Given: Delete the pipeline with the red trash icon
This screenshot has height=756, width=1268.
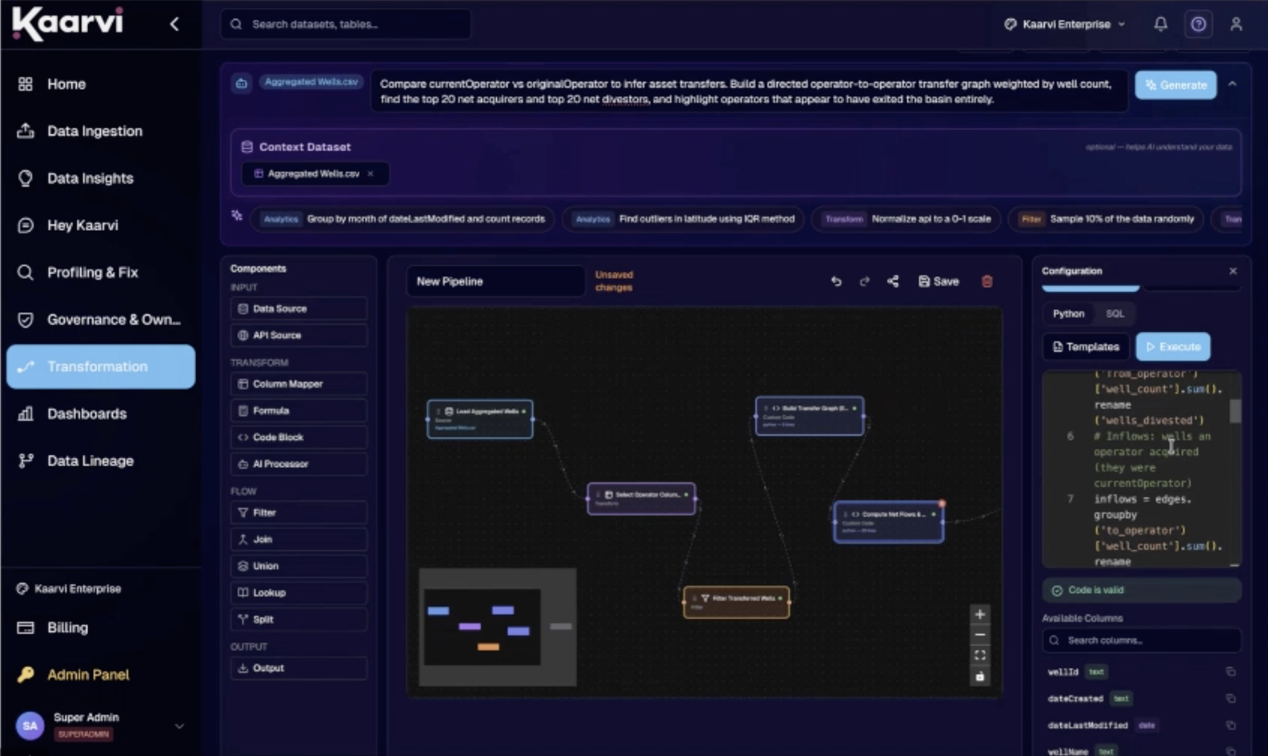Looking at the screenshot, I should pyautogui.click(x=987, y=281).
